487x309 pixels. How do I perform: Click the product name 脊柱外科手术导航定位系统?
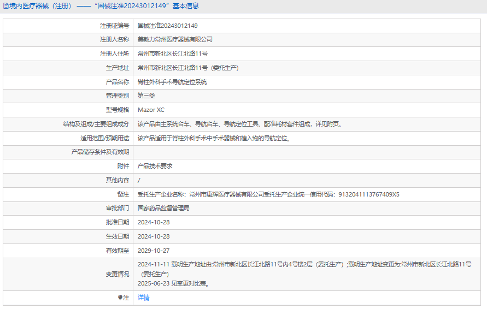pos(172,82)
